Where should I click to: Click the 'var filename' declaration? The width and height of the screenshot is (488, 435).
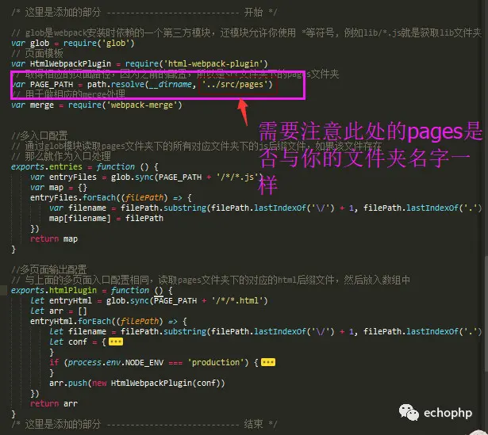78,208
